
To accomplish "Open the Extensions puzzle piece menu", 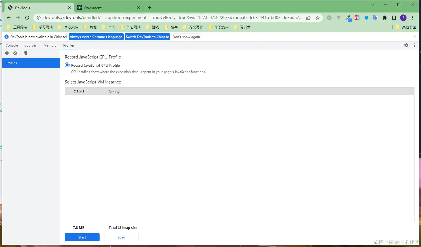I will pyautogui.click(x=385, y=18).
